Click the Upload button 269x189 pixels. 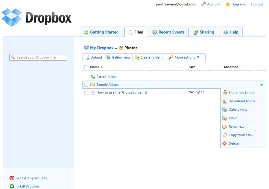pyautogui.click(x=93, y=57)
